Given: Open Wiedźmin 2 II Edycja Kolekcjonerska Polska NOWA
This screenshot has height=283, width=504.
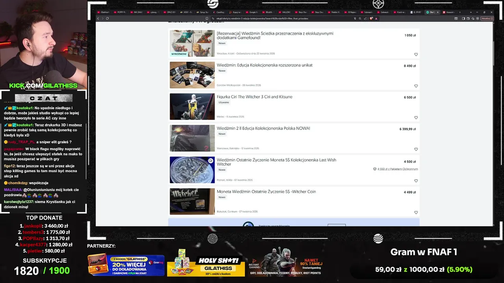Looking at the screenshot, I should pos(263,128).
